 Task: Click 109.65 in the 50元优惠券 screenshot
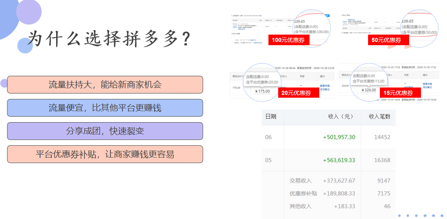408,22
